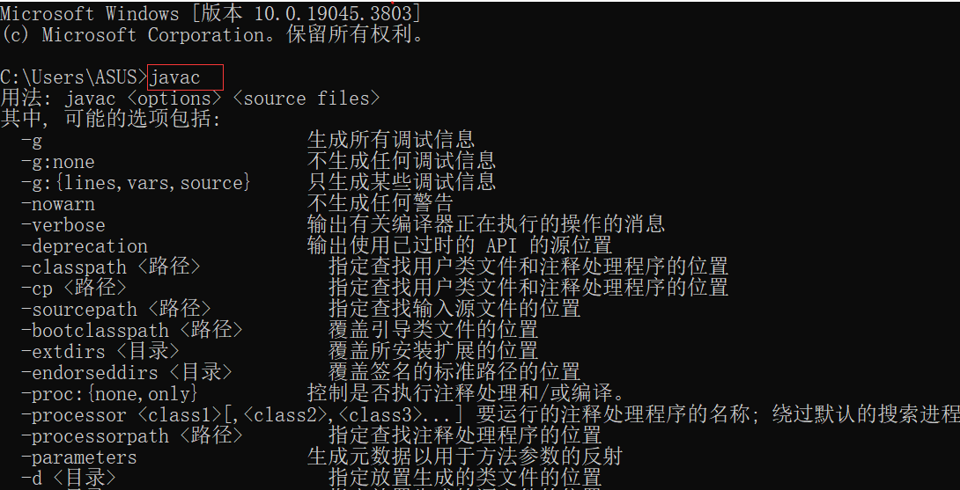Viewport: 960px width, 490px height.
Task: Click the javac usage syntax line
Action: (x=190, y=99)
